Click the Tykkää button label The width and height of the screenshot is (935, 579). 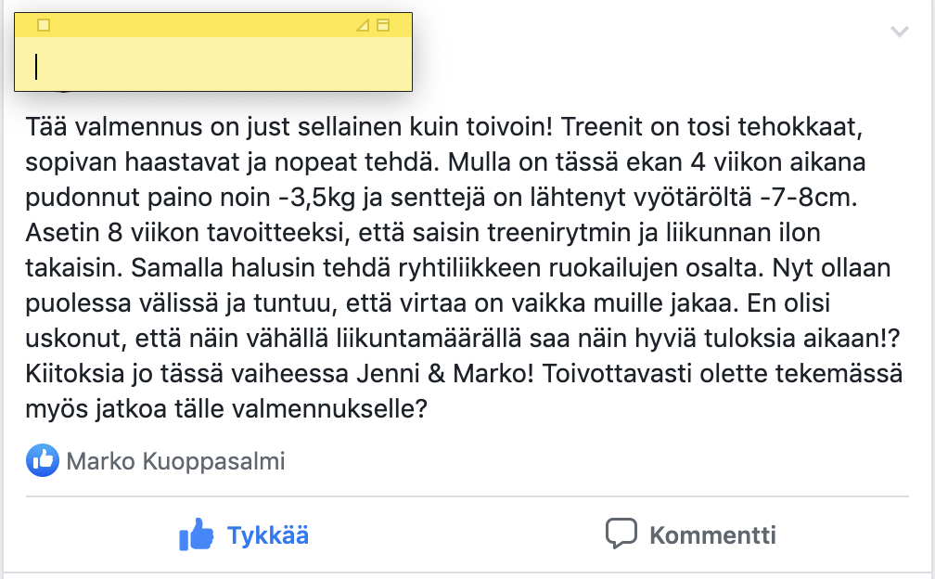[268, 535]
